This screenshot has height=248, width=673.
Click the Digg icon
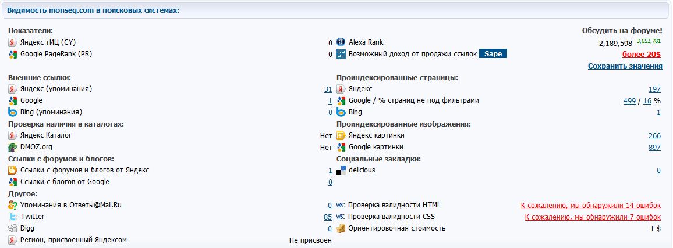pyautogui.click(x=13, y=228)
